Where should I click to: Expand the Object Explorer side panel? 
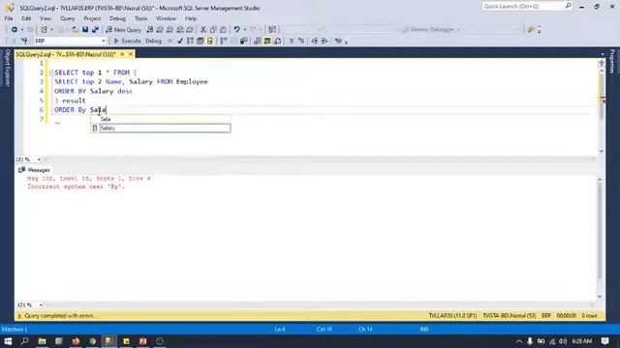[x=7, y=68]
